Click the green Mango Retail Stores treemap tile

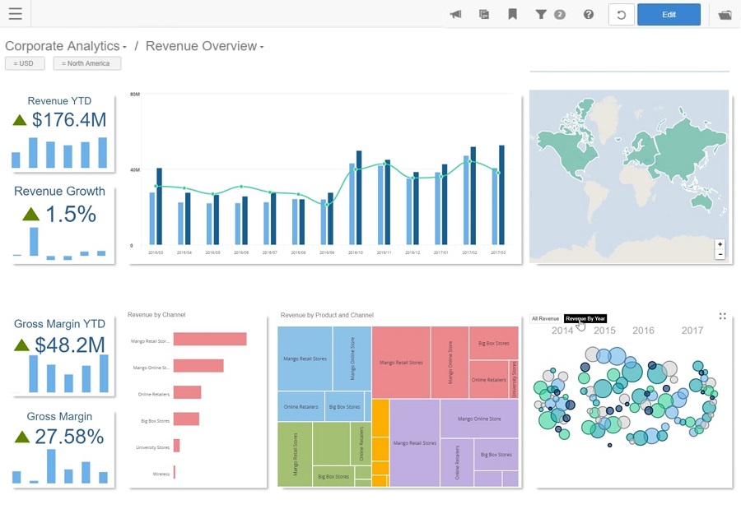click(x=295, y=454)
